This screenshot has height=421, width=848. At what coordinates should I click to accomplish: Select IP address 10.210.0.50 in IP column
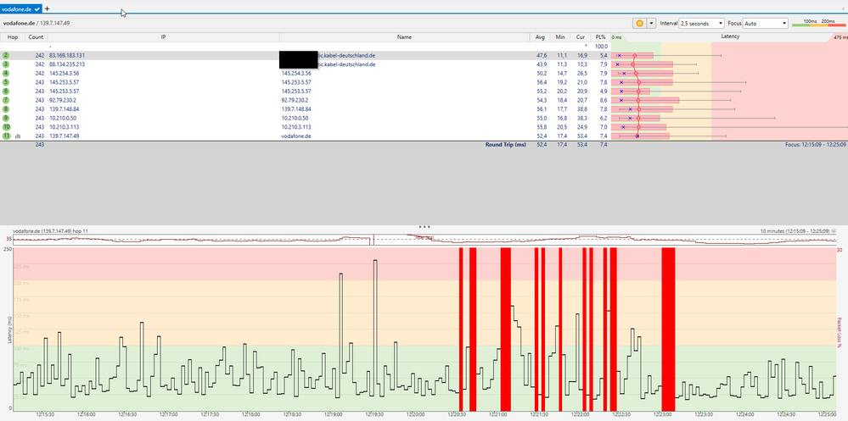pyautogui.click(x=63, y=118)
